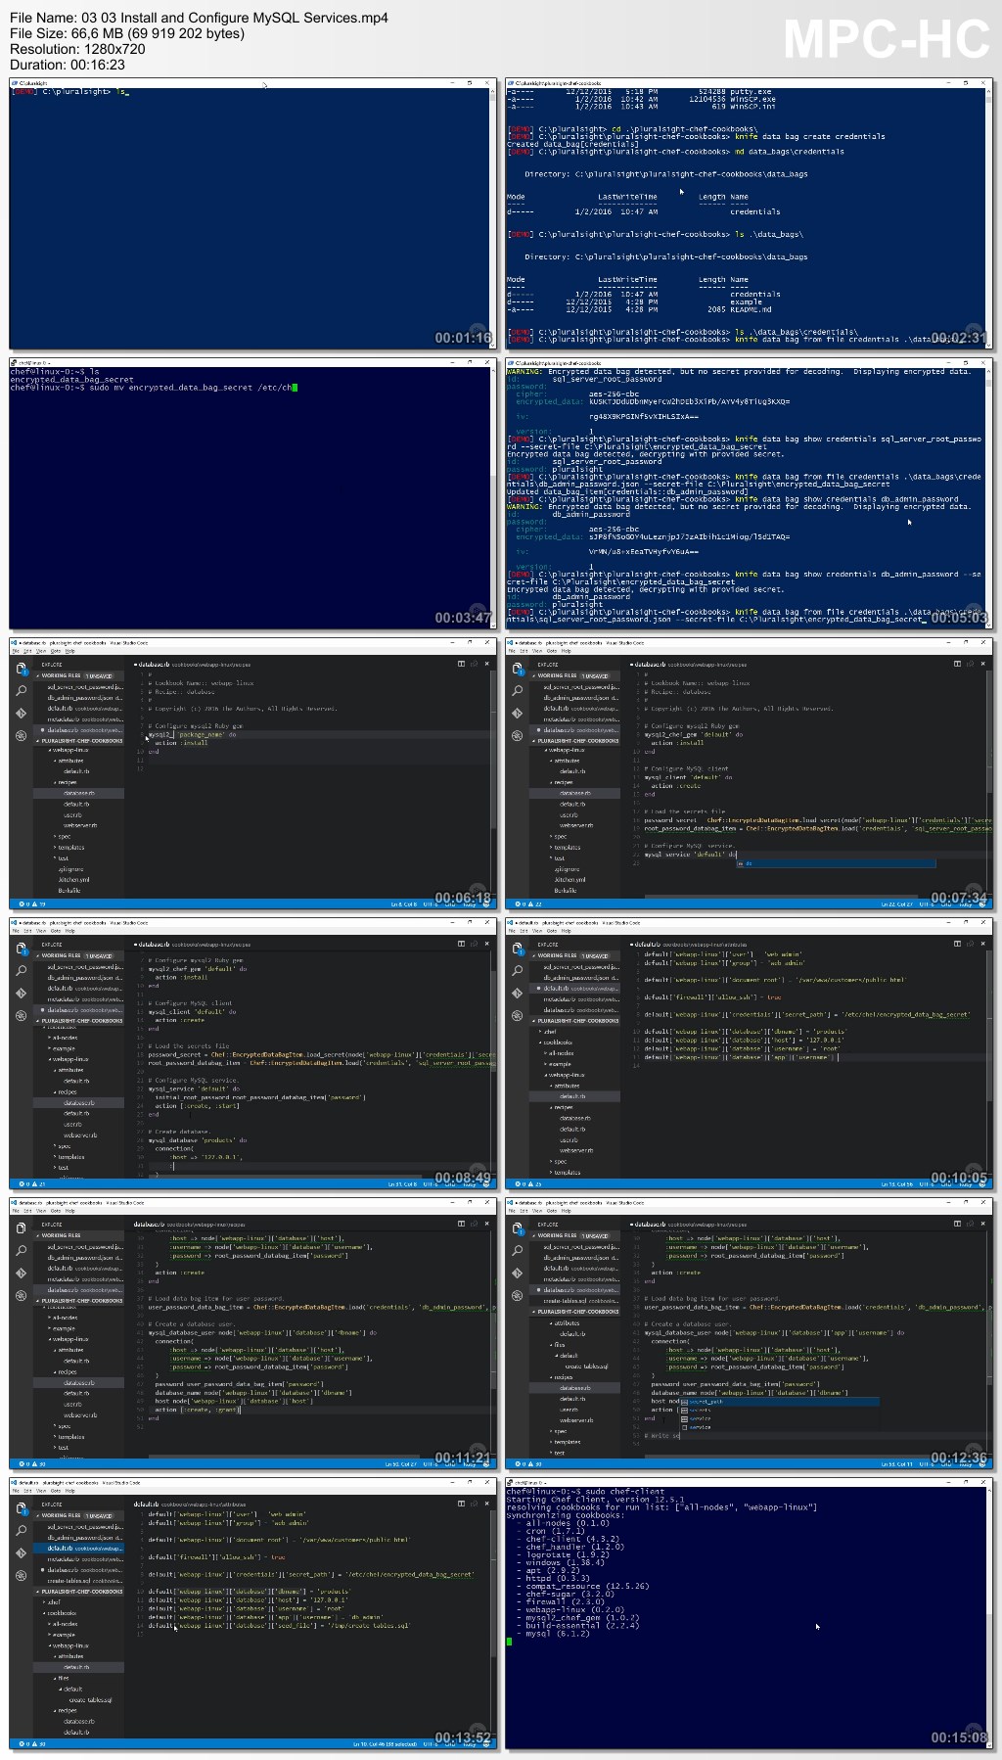
Task: Click split editor icon in the 00:06:18 frame
Action: coord(462,664)
